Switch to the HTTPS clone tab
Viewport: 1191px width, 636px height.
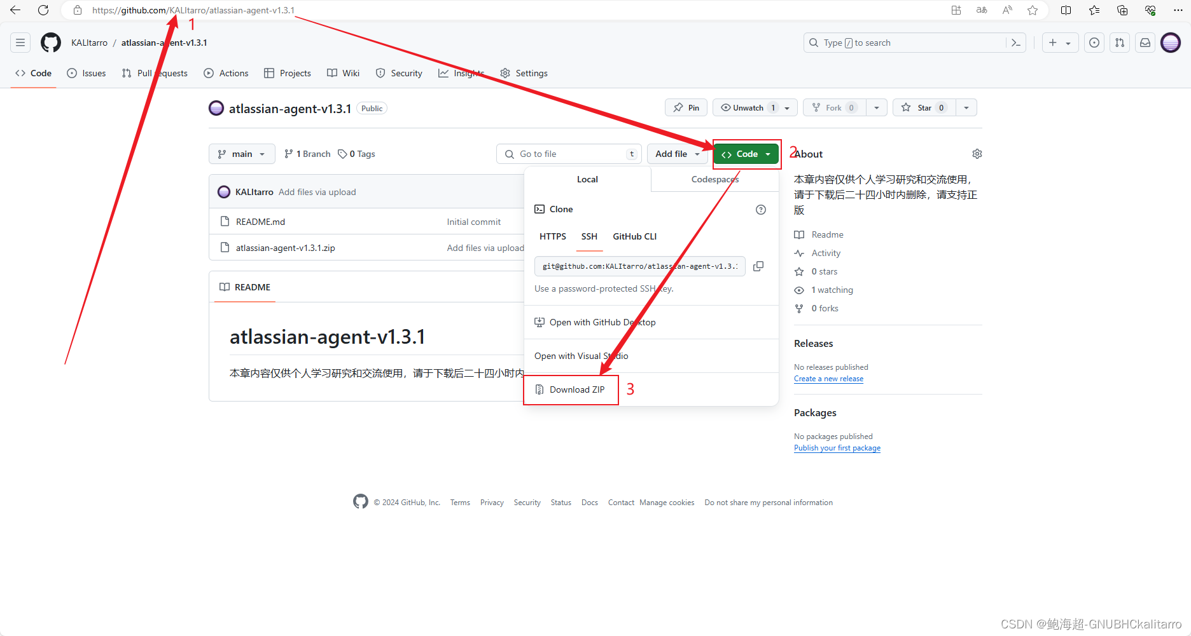(552, 236)
